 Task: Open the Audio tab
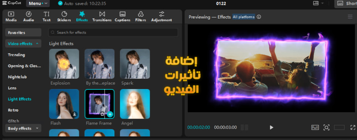(x=29, y=17)
